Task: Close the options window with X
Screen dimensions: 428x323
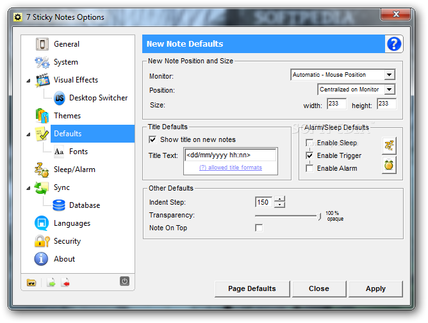Action: (396, 14)
